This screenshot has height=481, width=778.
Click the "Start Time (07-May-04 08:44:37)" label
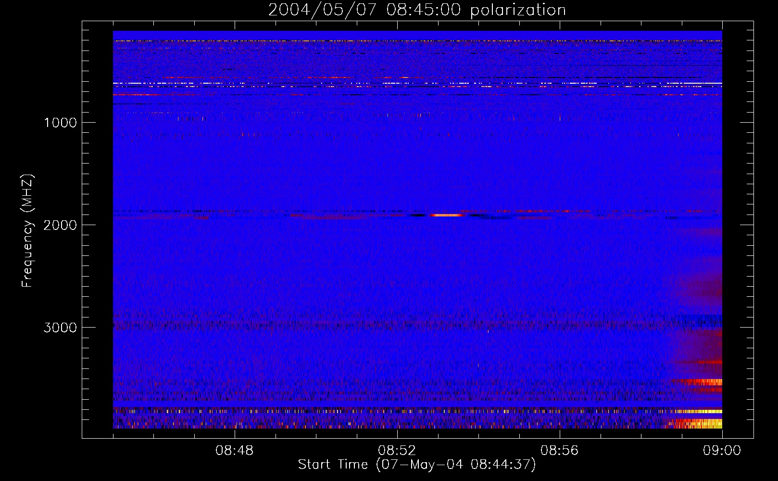417,465
